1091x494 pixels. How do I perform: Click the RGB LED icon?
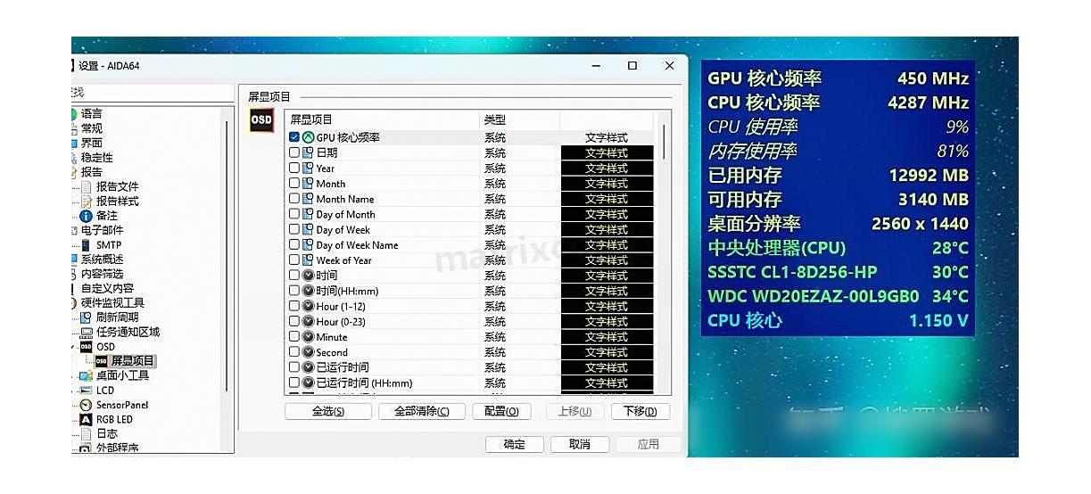(87, 419)
